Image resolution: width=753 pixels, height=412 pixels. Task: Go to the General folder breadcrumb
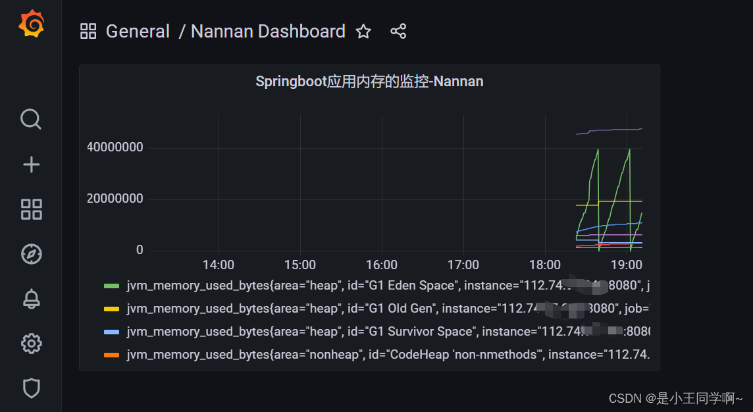pyautogui.click(x=138, y=31)
